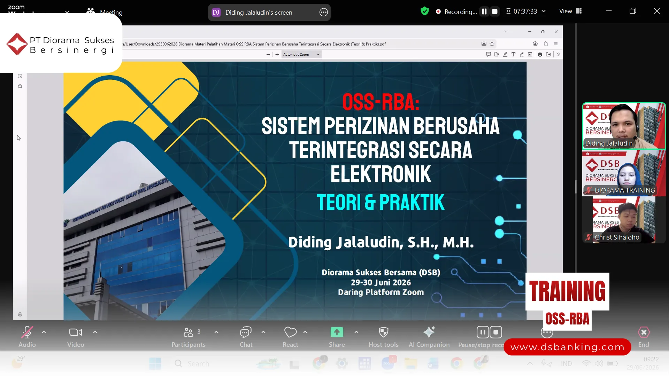
Task: Bookmark the page with star icon
Action: (492, 44)
